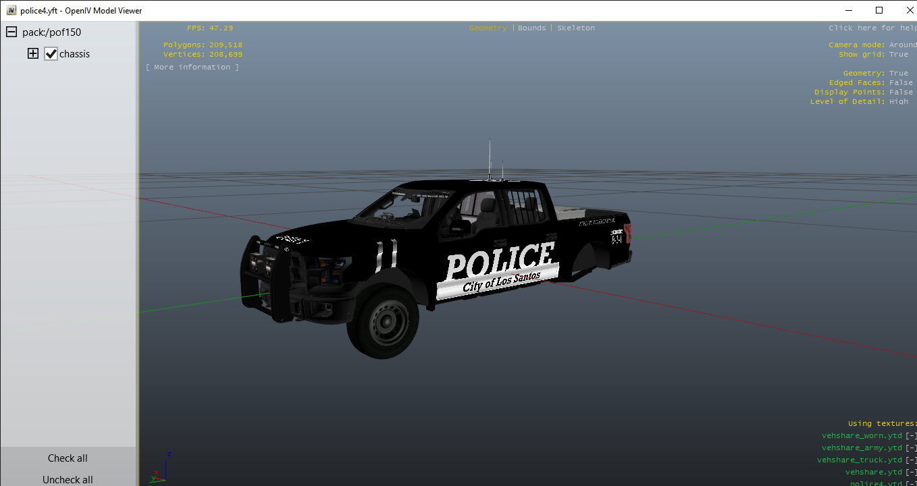The width and height of the screenshot is (917, 486).
Task: Change Level of Detail High setting
Action: coord(898,102)
